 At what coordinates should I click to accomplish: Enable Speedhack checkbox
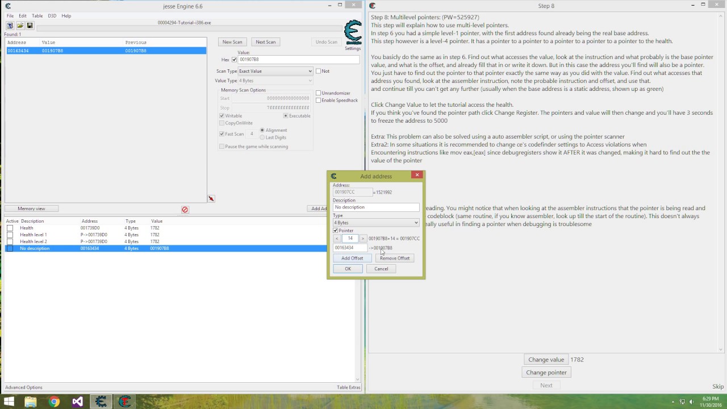[318, 101]
